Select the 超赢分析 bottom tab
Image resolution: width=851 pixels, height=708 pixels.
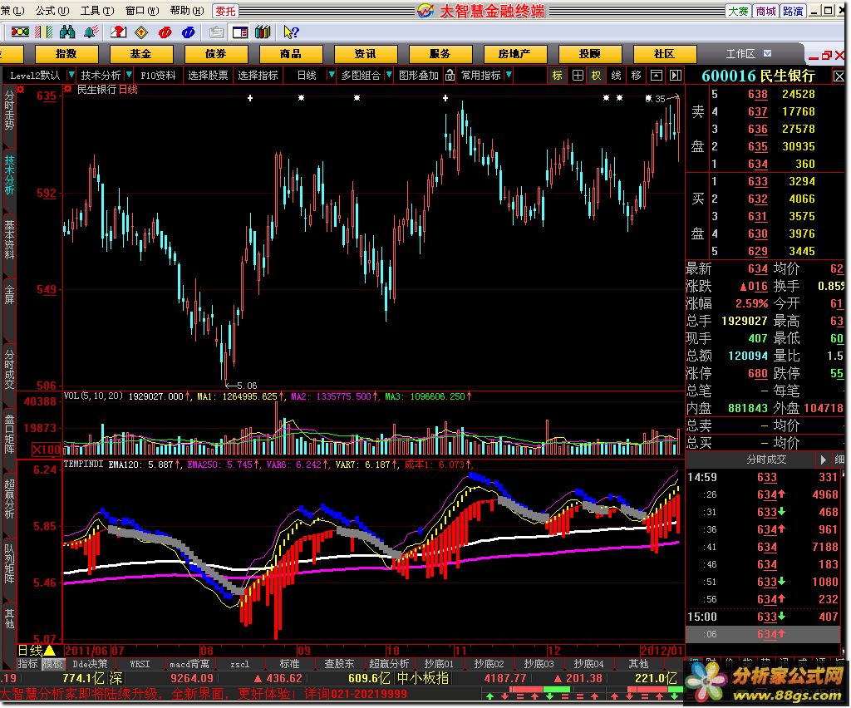tap(389, 663)
